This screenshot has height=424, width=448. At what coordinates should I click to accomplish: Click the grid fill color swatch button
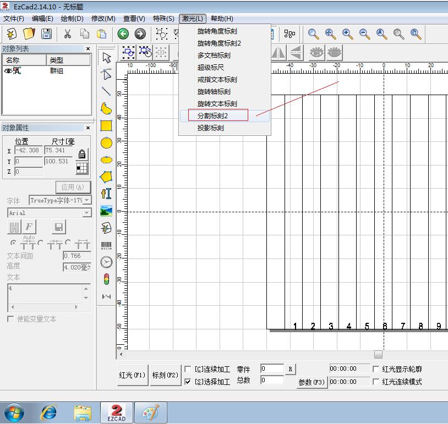[x=81, y=167]
